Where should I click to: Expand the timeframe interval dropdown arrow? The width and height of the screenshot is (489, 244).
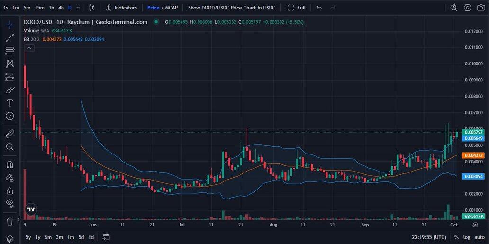point(78,8)
